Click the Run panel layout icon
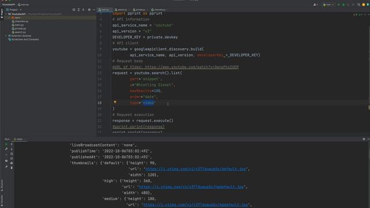Screen dimensions: 370x208 tap(6, 161)
